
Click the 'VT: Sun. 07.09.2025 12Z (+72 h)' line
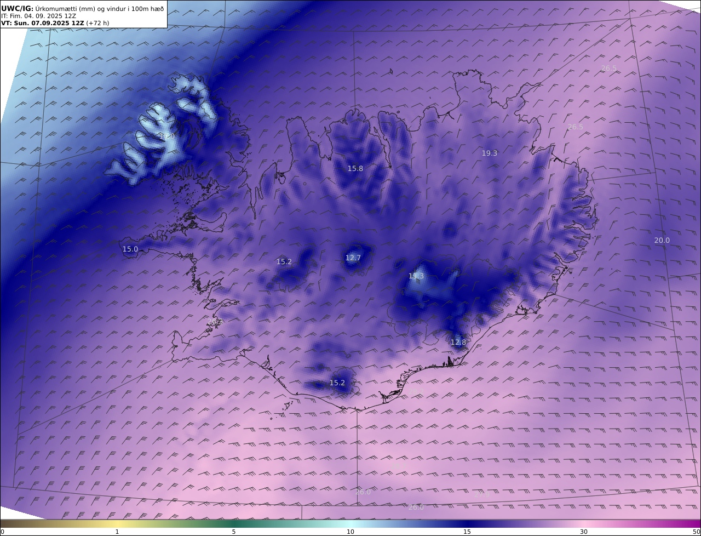pos(55,23)
